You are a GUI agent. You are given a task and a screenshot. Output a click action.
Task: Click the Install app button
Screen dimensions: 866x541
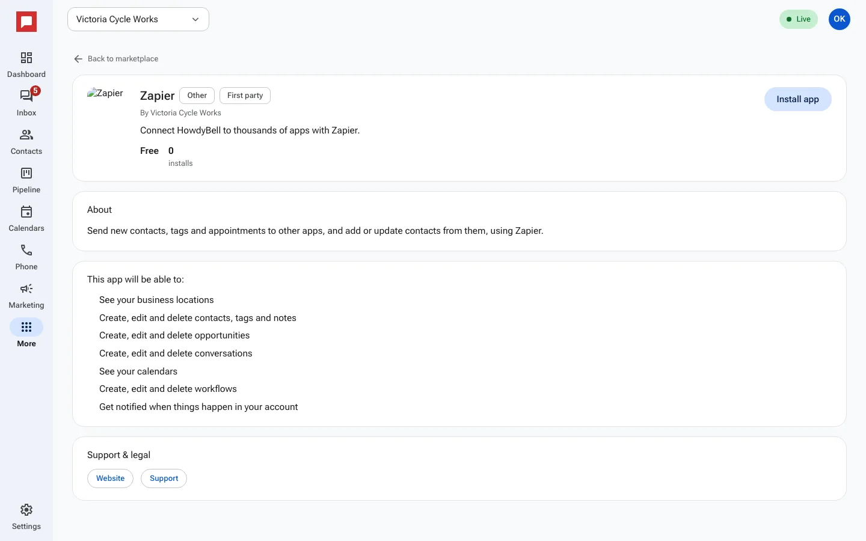coord(798,99)
